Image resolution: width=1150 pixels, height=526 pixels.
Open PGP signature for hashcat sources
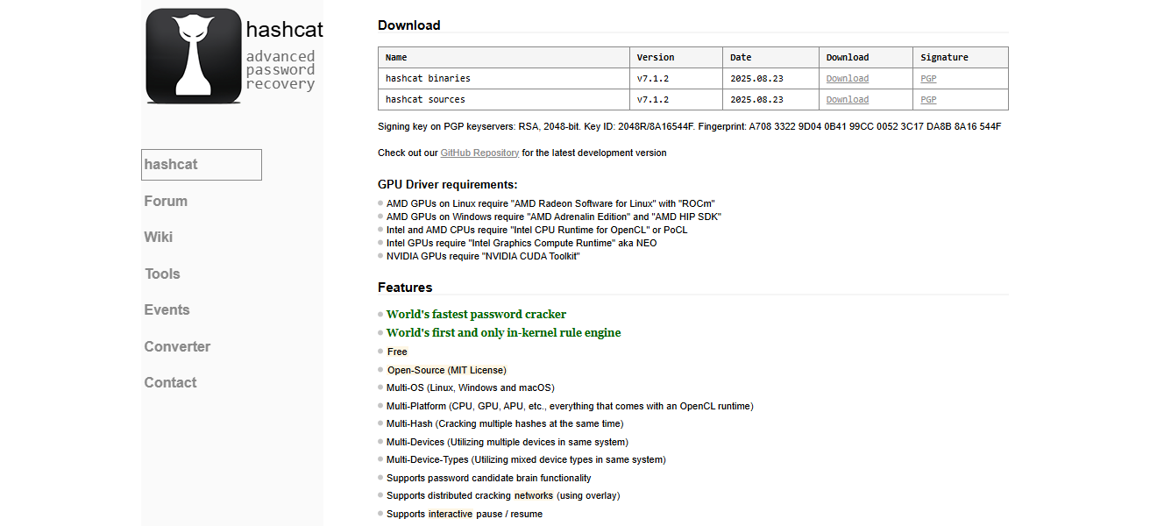pyautogui.click(x=928, y=100)
